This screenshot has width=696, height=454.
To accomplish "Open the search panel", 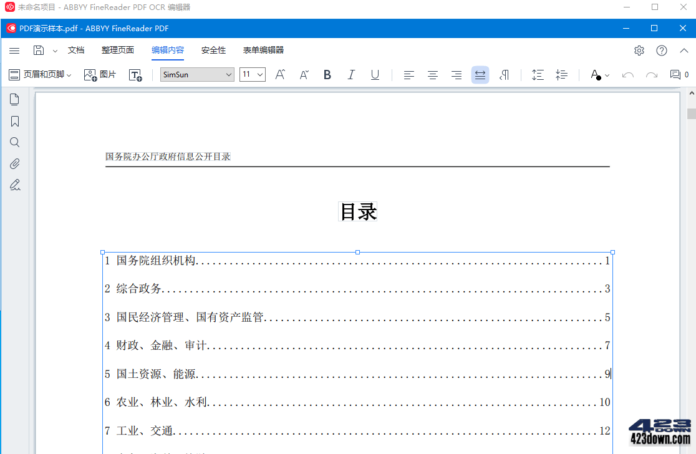I will [14, 142].
